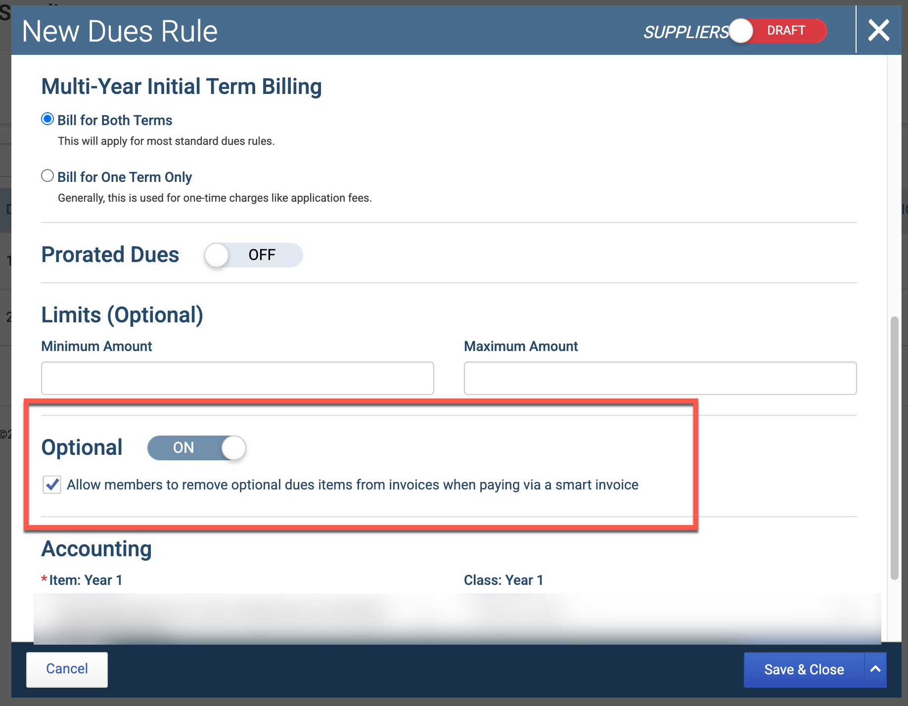The width and height of the screenshot is (908, 706).
Task: Focus the Maximum Amount field
Action: coord(660,378)
